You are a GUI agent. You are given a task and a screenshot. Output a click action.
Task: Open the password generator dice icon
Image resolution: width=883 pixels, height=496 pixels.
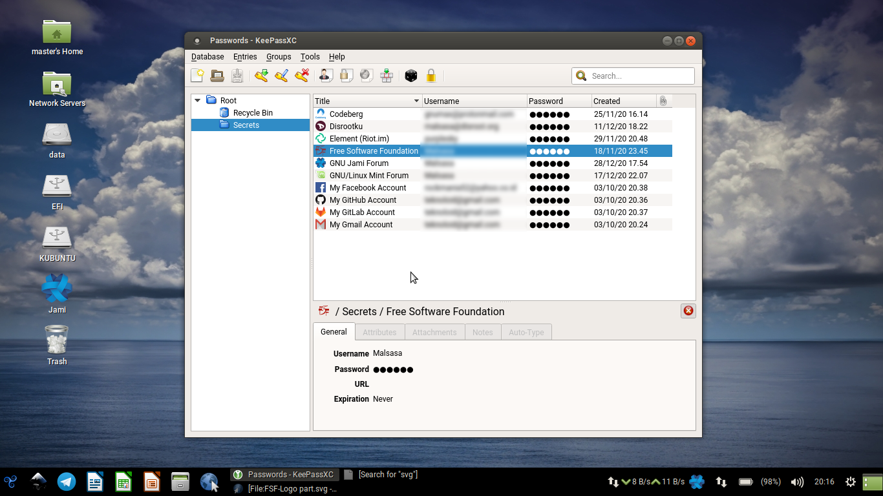coord(410,76)
